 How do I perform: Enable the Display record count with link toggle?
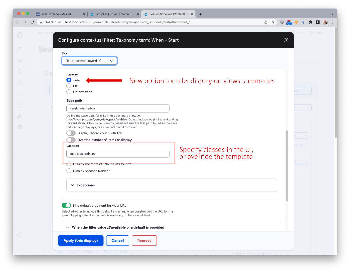coord(71,133)
